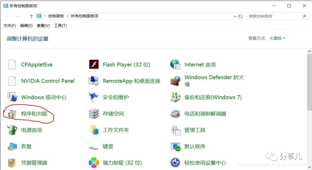Open the 文件(F) menu

tap(10, 26)
